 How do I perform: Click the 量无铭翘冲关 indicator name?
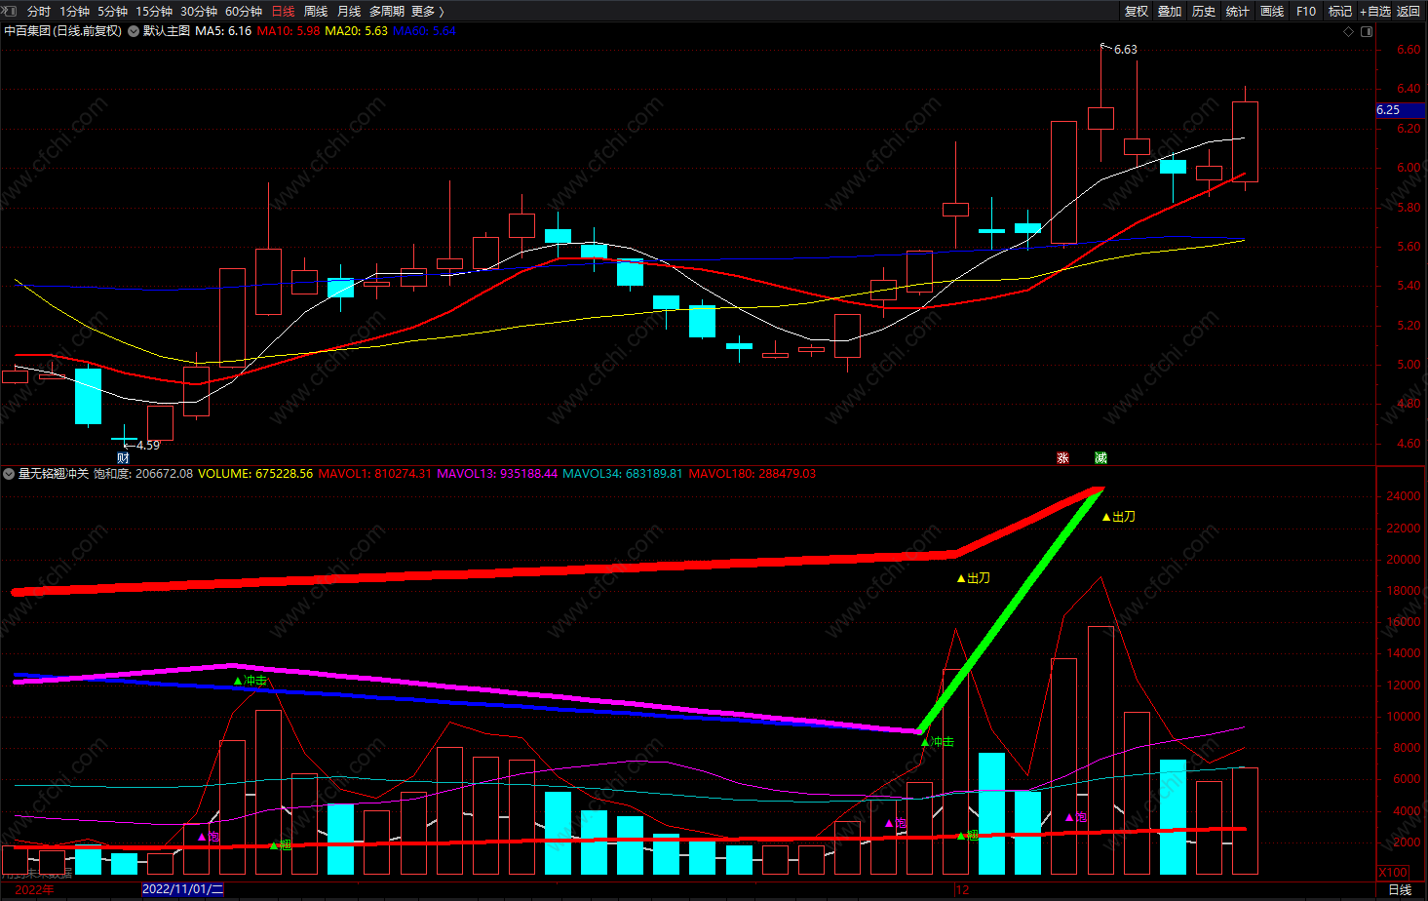pos(54,474)
